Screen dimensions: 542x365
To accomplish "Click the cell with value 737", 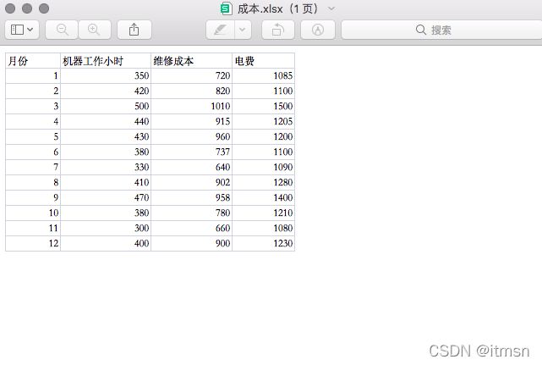I will pos(191,152).
